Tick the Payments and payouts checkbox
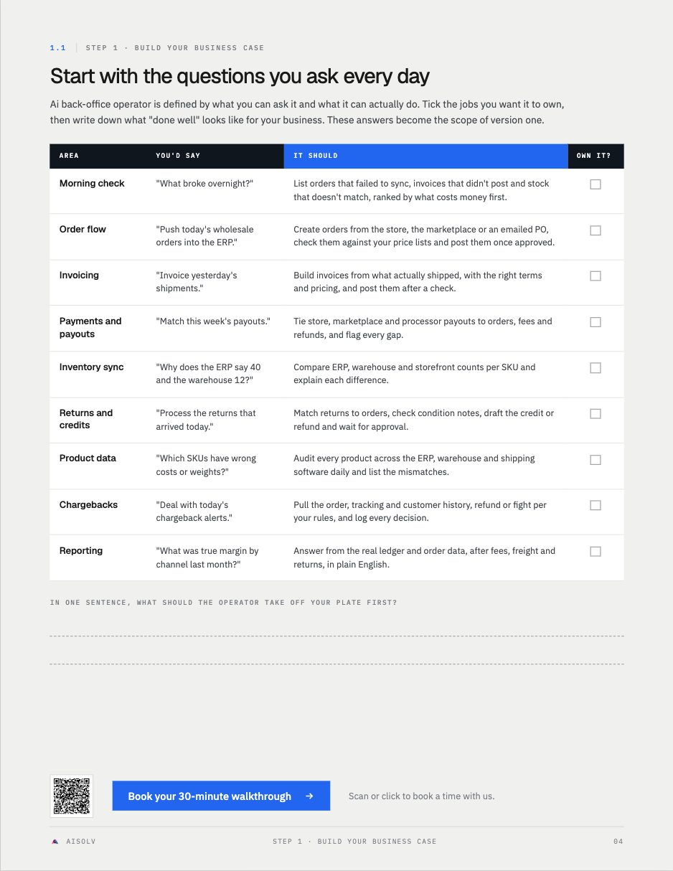This screenshot has height=871, width=673. (x=596, y=322)
